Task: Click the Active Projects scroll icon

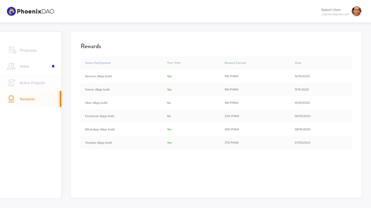Action: (x=11, y=83)
